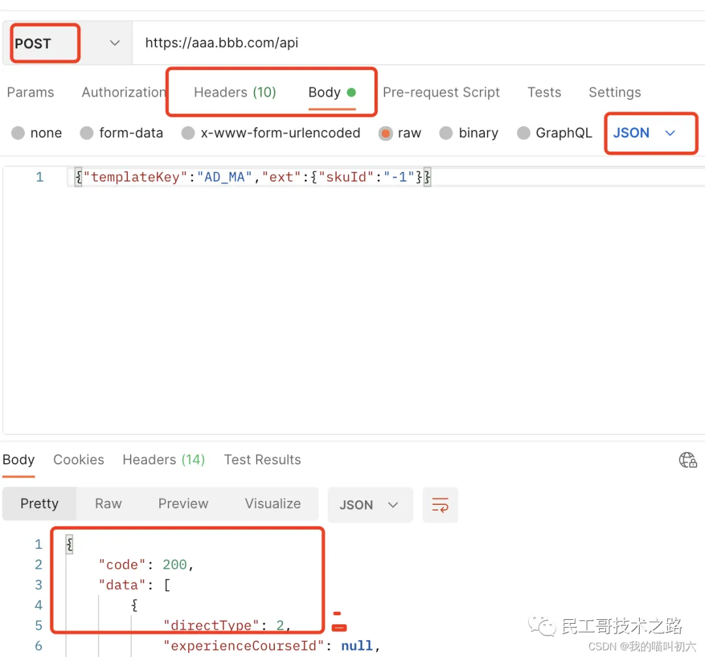This screenshot has height=657, width=705.
Task: Open the POST method dropdown
Action: 67,43
